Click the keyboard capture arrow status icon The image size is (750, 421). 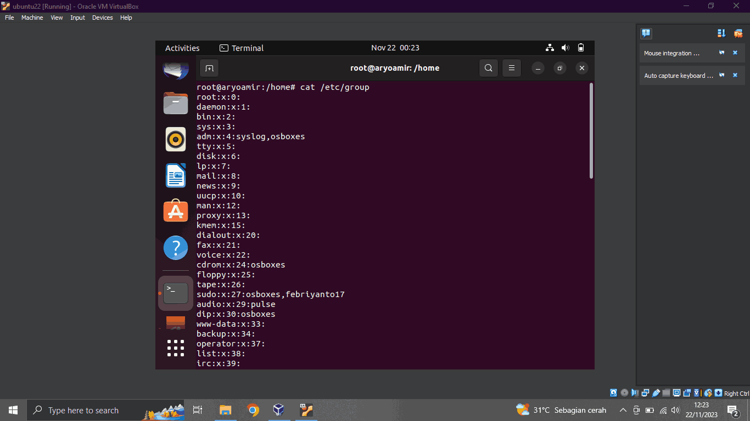point(718,393)
